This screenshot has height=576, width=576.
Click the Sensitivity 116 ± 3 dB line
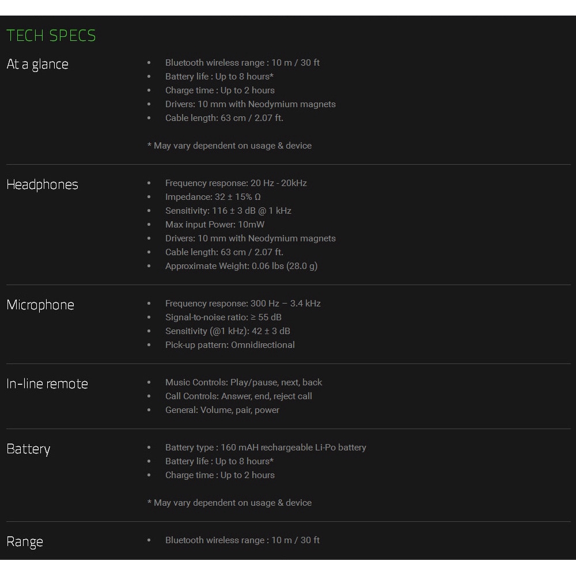point(228,211)
